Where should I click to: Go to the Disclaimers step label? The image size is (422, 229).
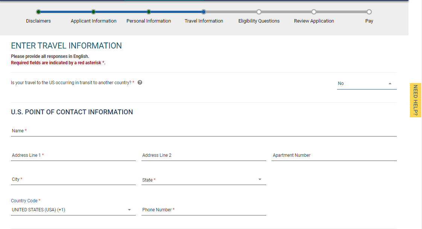(x=38, y=21)
